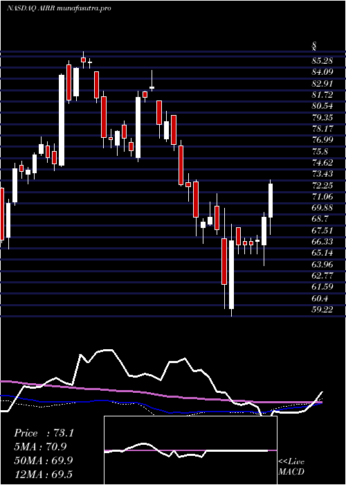
Task: Click the 5MA : 70.9 readout
Action: (x=41, y=447)
